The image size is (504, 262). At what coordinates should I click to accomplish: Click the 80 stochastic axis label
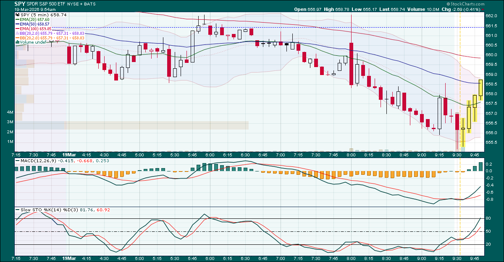click(489, 218)
